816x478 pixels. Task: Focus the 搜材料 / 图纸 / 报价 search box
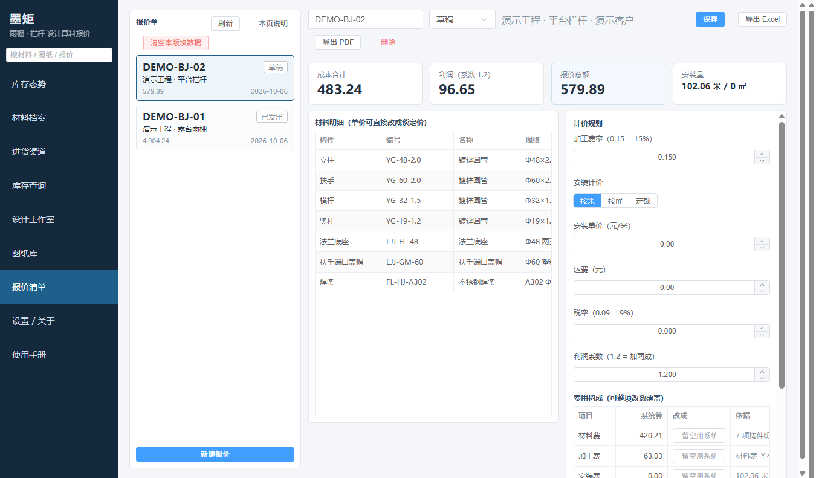point(59,55)
